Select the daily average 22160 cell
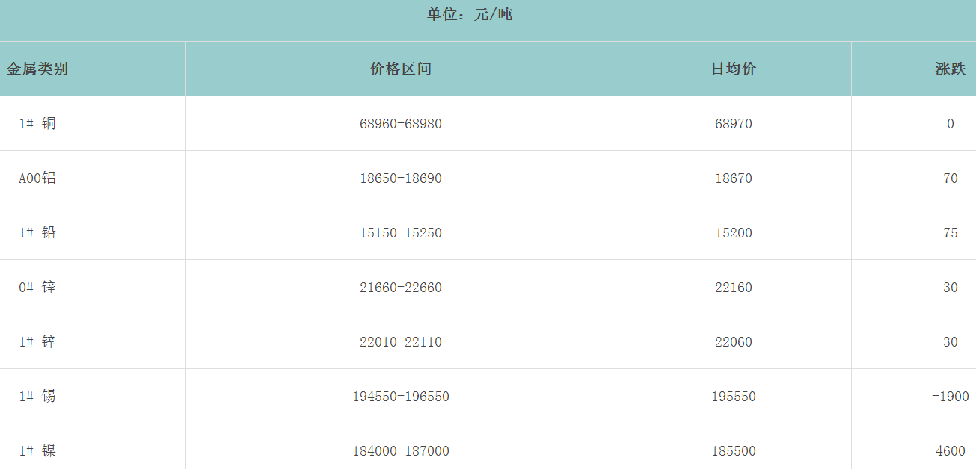The image size is (976, 469). point(733,288)
